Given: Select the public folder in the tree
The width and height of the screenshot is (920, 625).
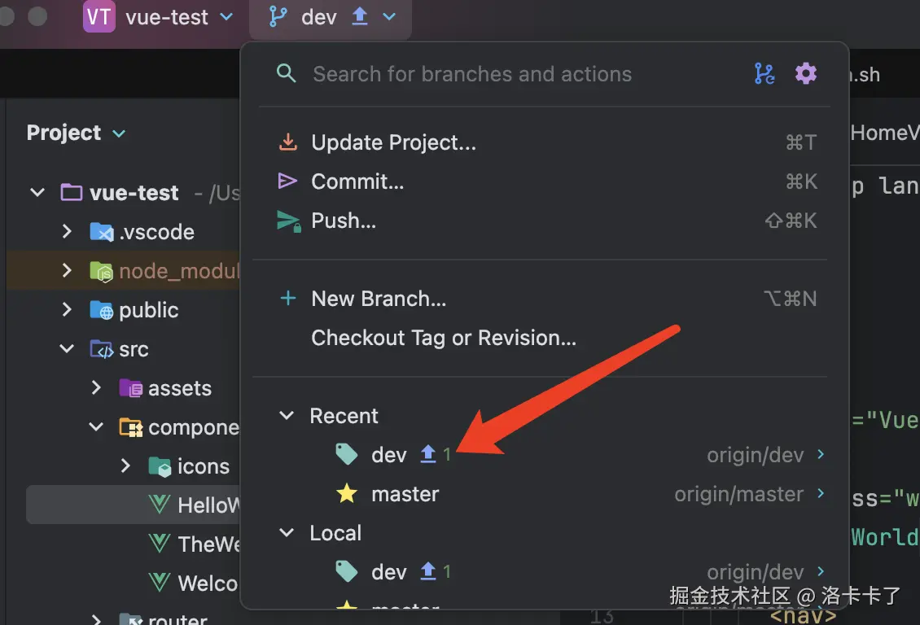Looking at the screenshot, I should pos(148,310).
